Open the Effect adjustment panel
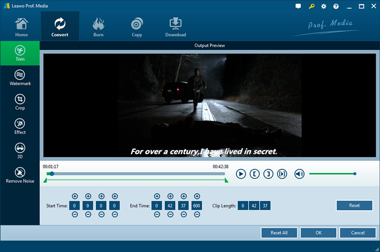The image size is (380, 252). [x=20, y=126]
